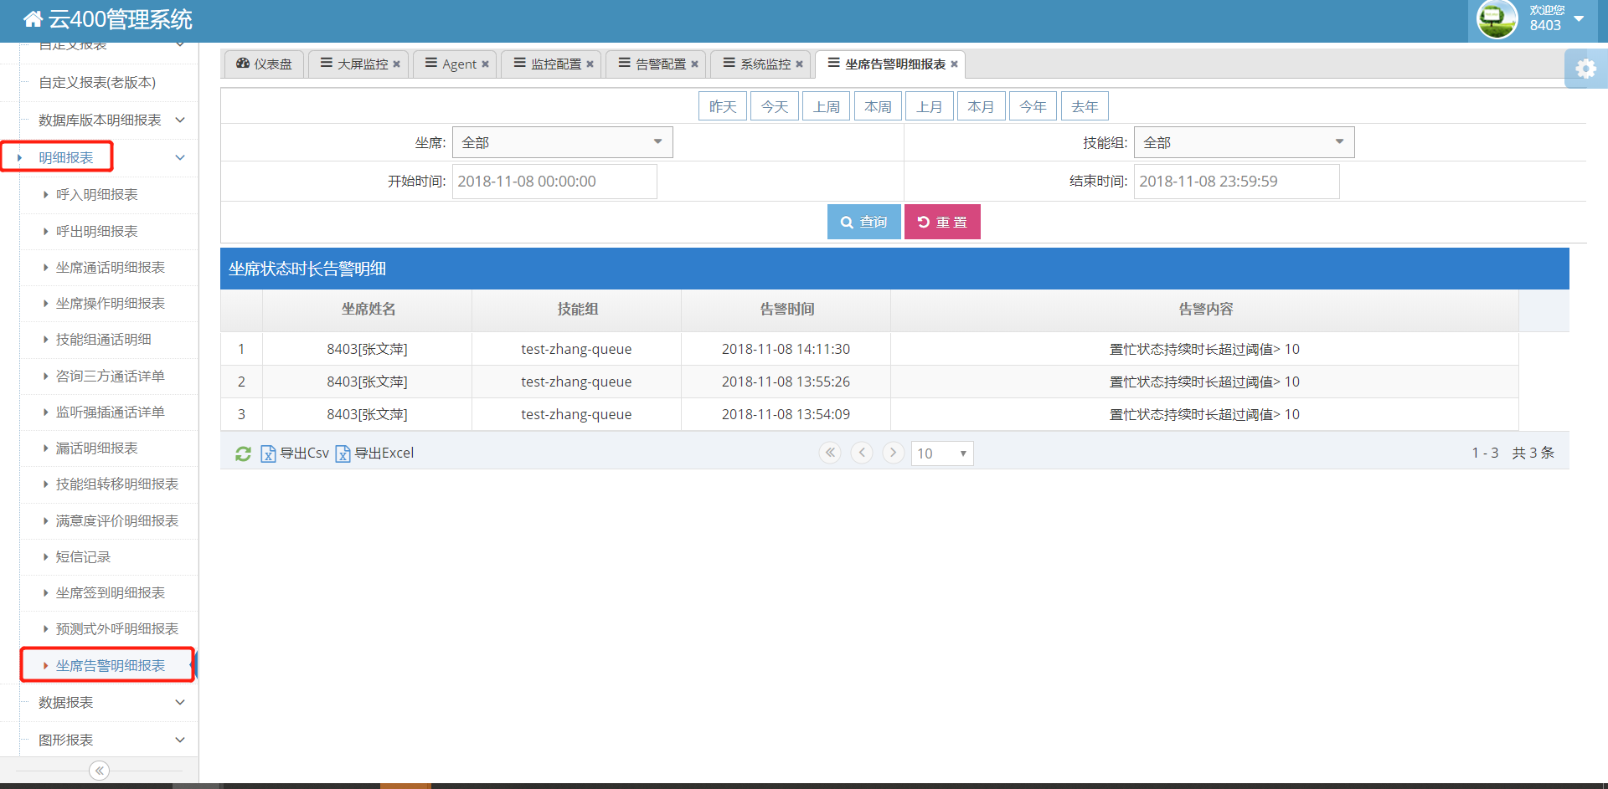1608x789 pixels.
Task: Select the 今天 date shortcut
Action: point(775,106)
